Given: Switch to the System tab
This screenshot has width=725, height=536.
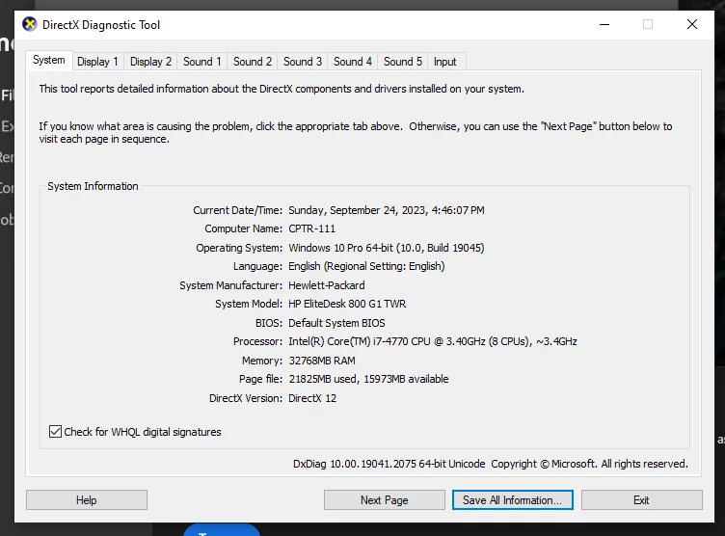Looking at the screenshot, I should tap(49, 60).
